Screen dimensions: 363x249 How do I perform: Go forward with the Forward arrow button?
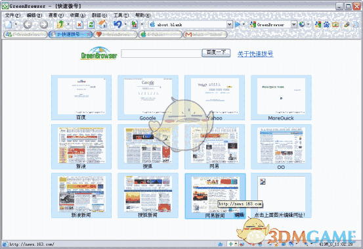click(x=43, y=24)
